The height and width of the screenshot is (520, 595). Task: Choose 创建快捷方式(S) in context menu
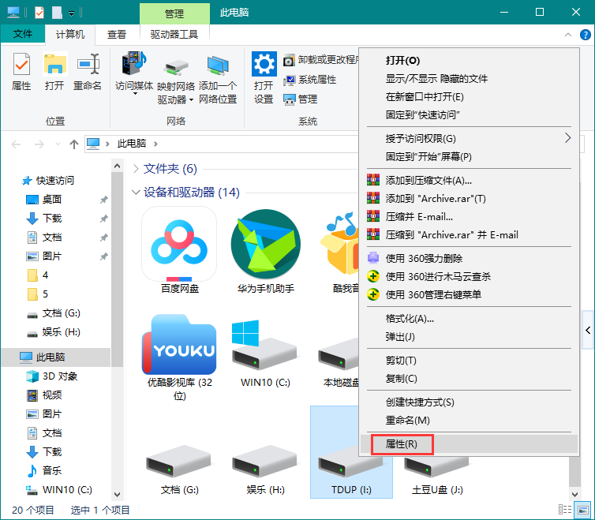point(469,402)
